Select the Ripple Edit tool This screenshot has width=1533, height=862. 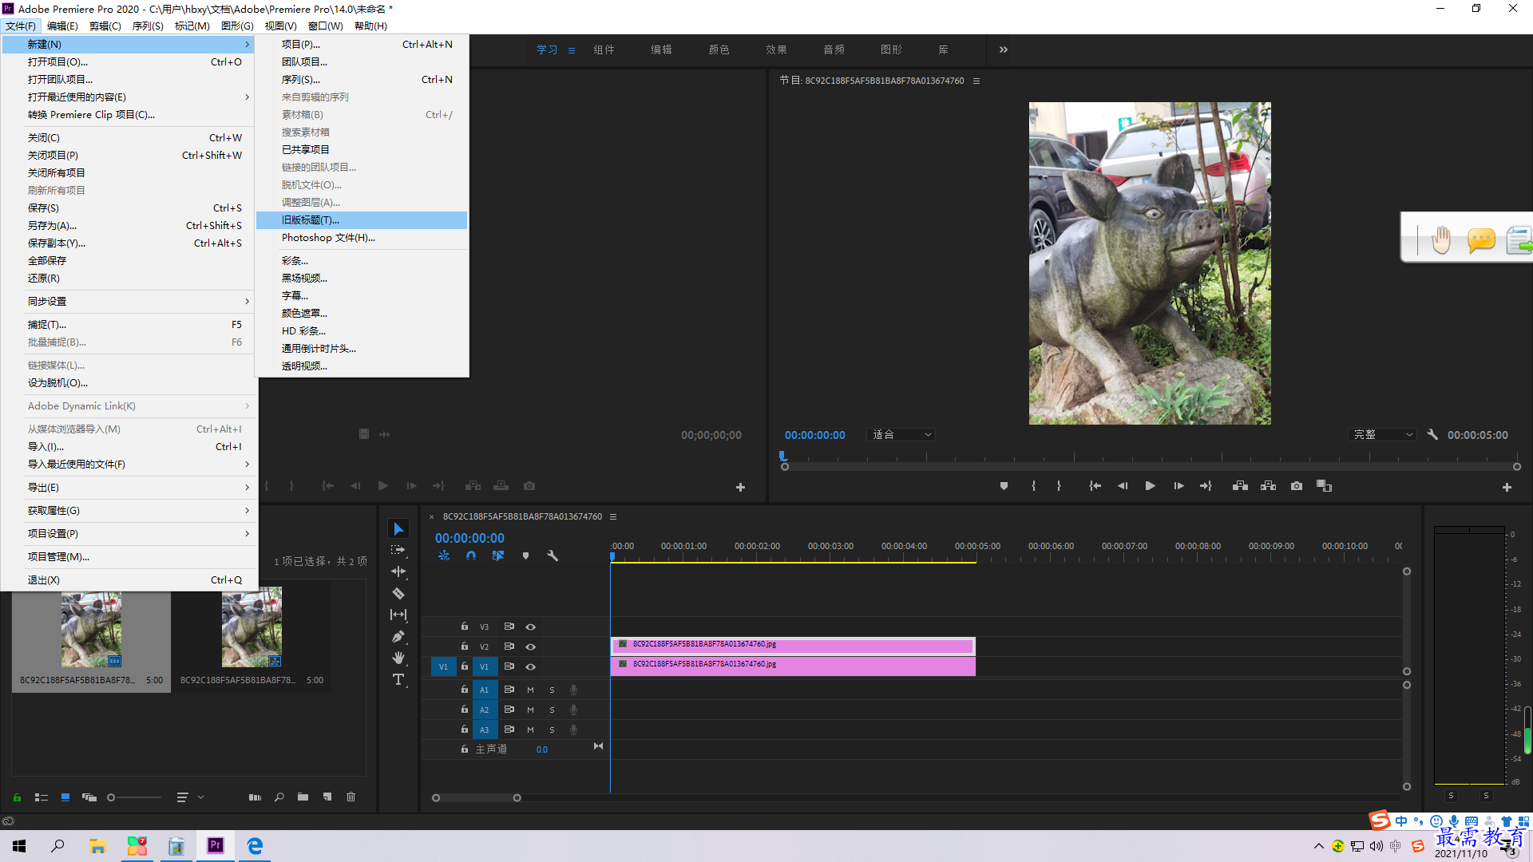398,571
